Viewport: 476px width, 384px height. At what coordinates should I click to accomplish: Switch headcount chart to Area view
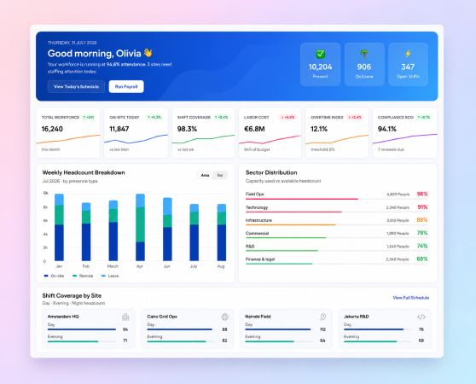206,175
